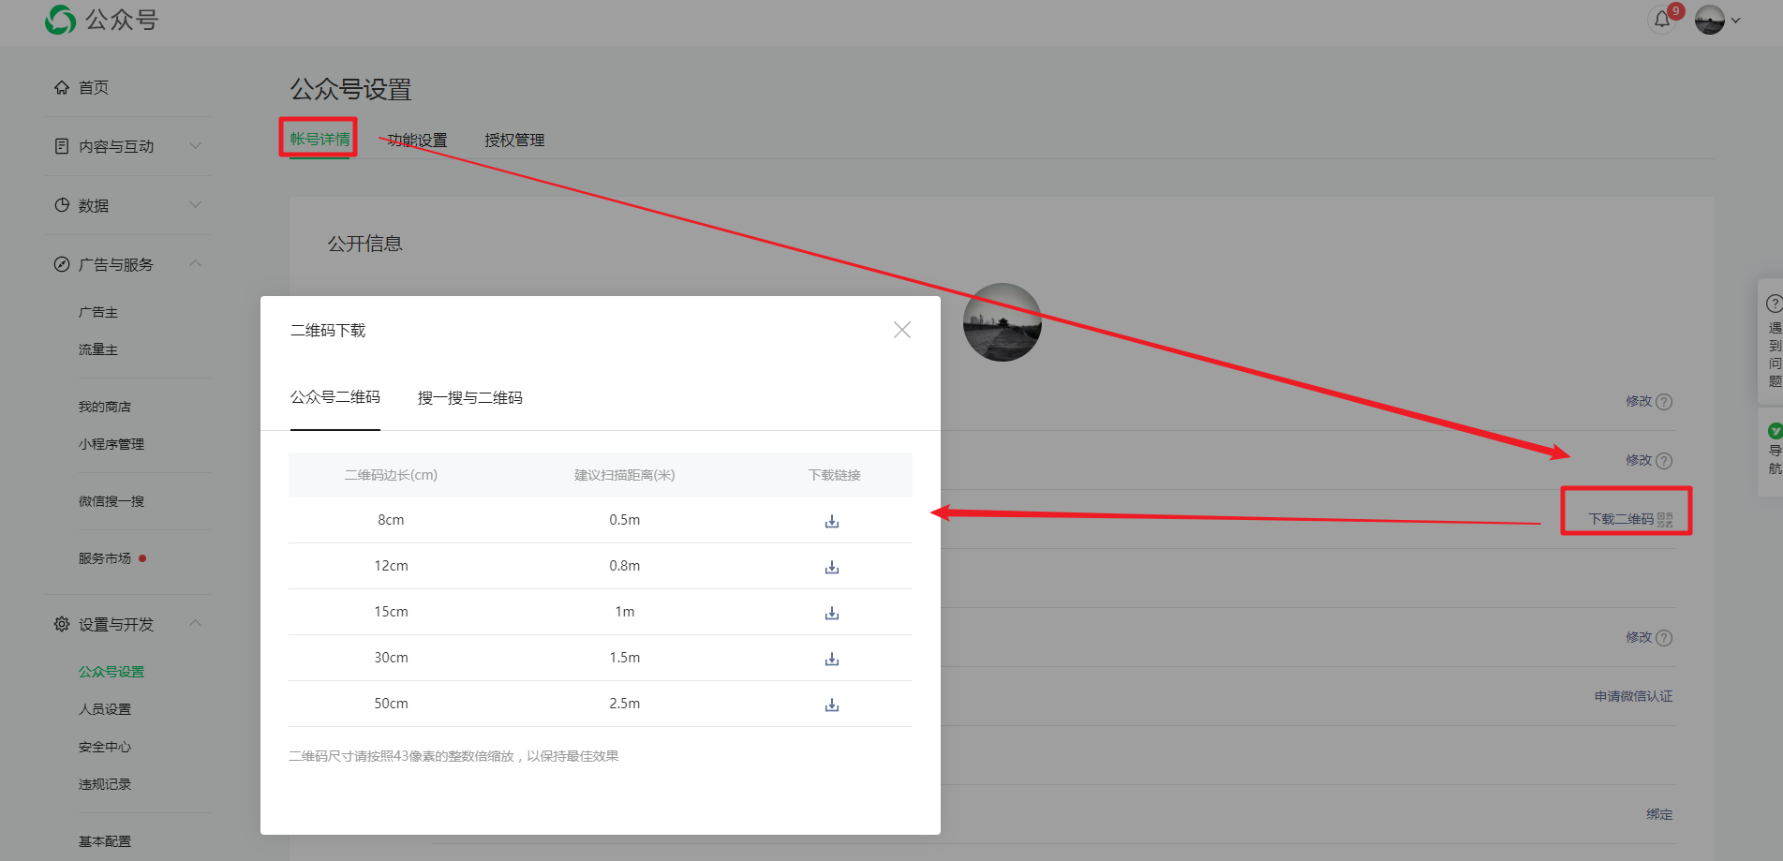Open the 导航 side widget
The width and height of the screenshot is (1783, 861).
(x=1772, y=451)
